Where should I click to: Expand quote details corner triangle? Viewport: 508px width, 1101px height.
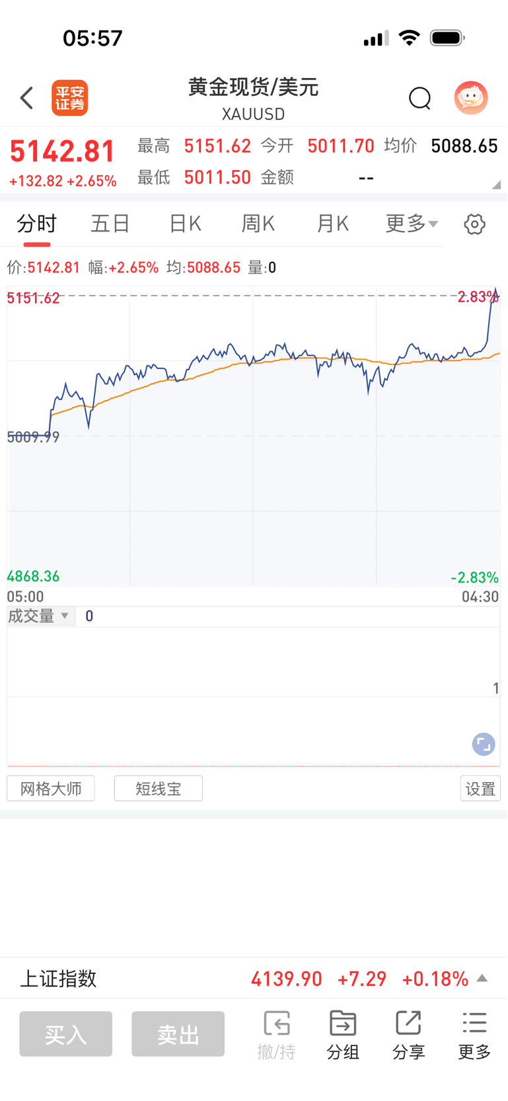point(496,185)
